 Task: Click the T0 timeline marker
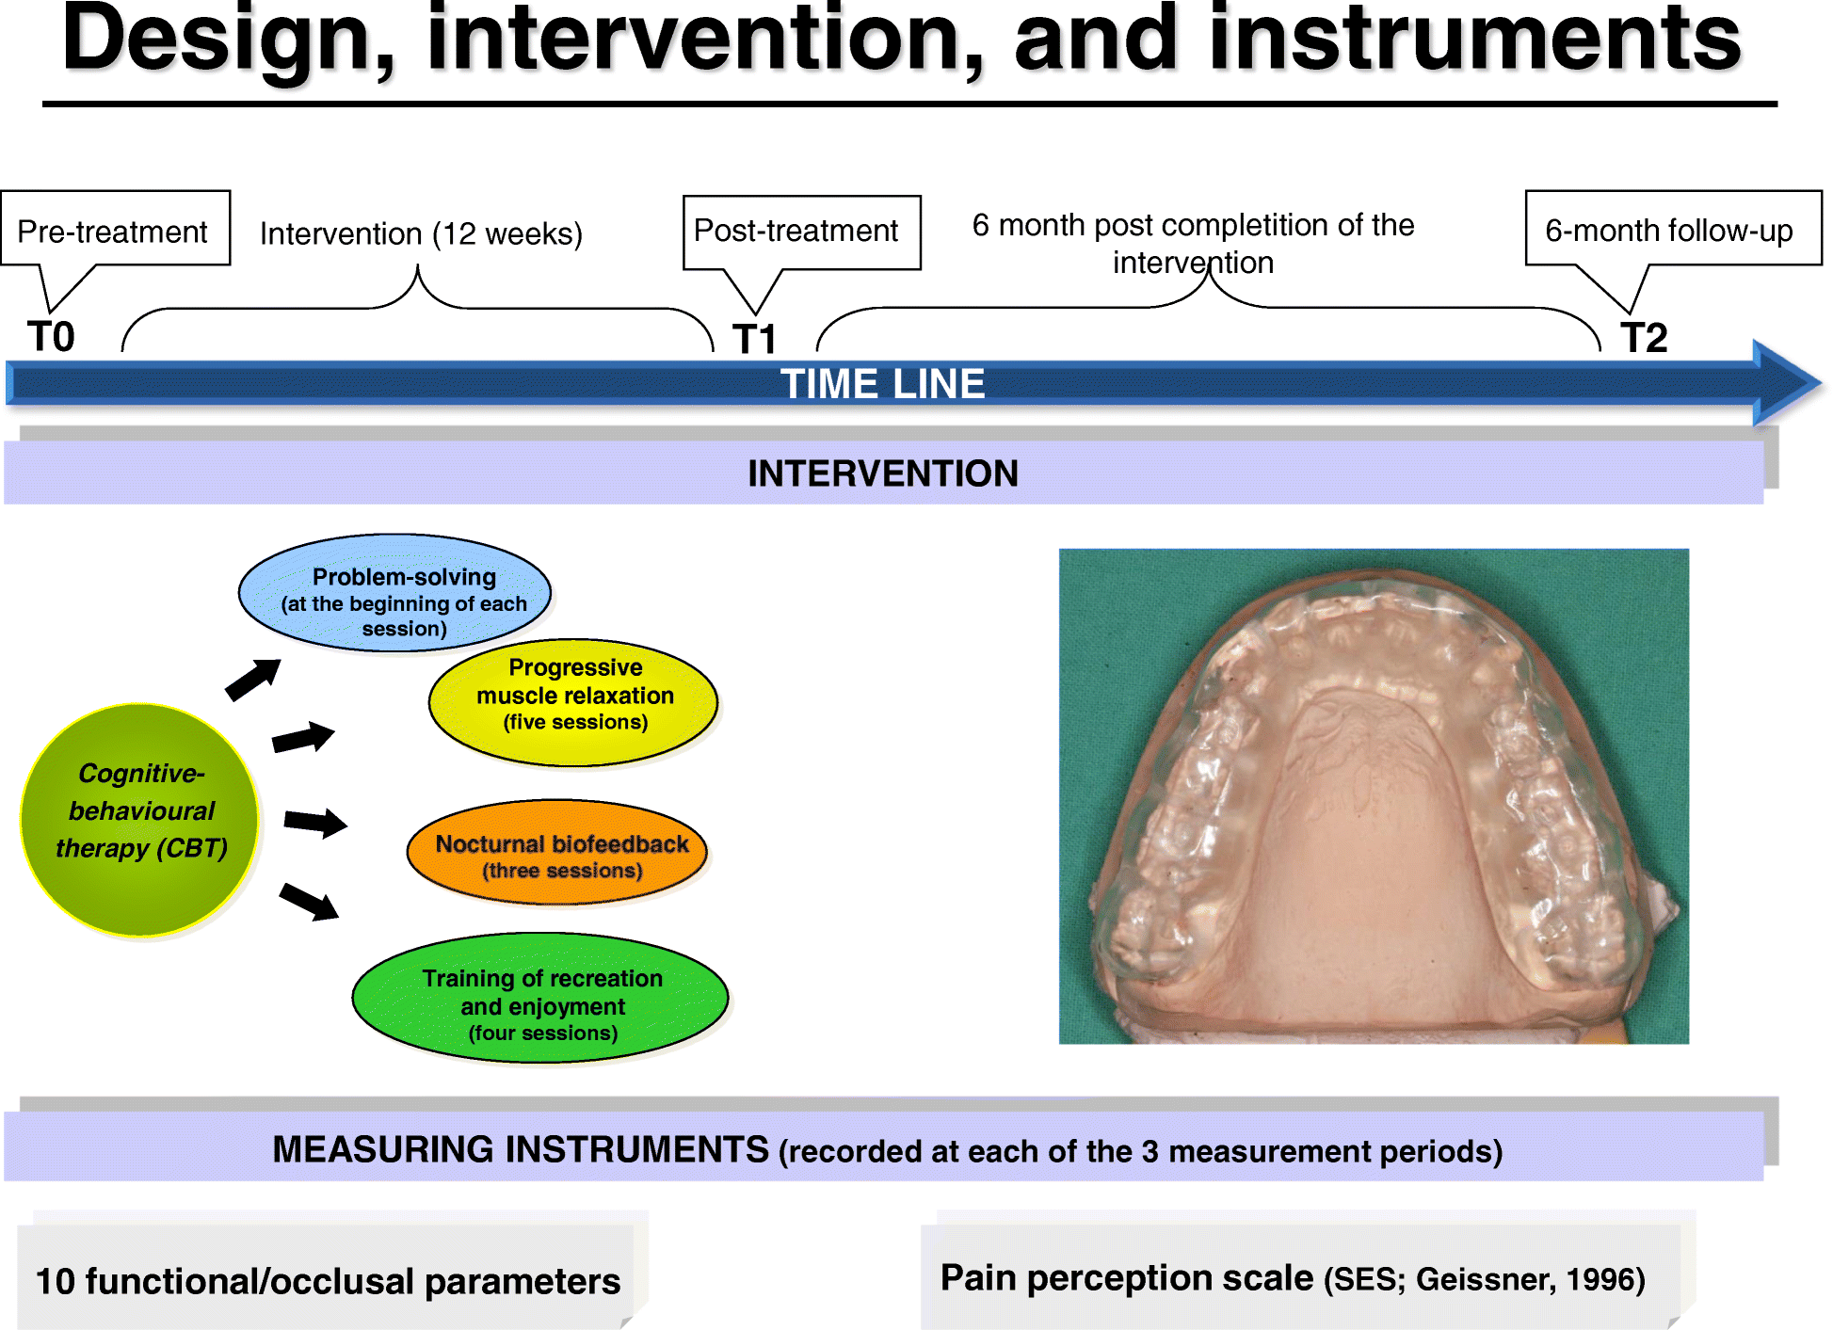tap(51, 336)
